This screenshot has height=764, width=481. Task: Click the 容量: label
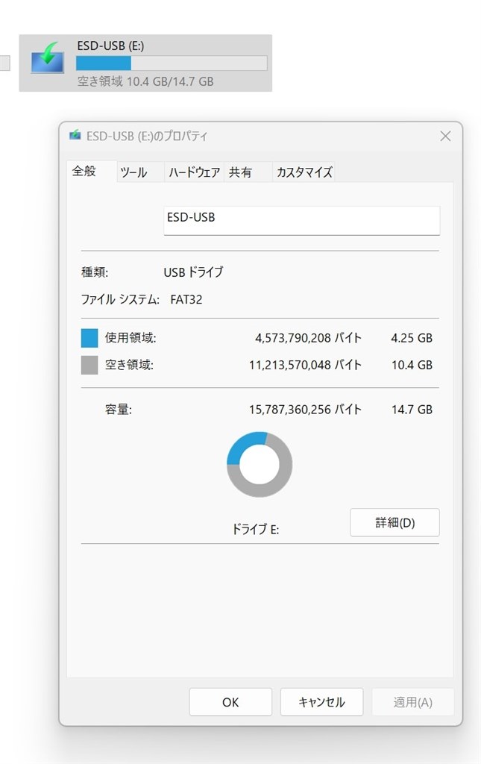coord(119,410)
